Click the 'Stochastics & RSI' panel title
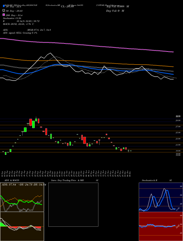This screenshot has width=183, height=241. (157, 180)
